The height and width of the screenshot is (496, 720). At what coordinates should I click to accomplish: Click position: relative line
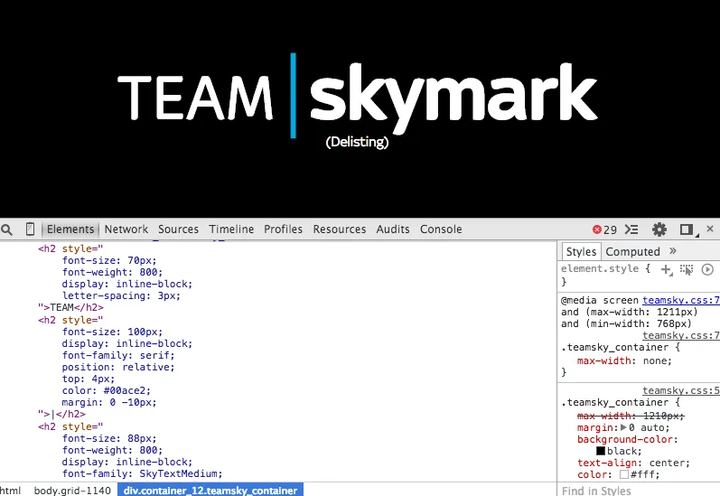click(118, 368)
